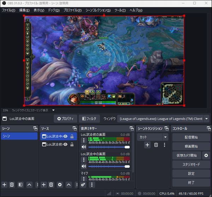Open transition properties three-dot menu
This screenshot has height=197, width=212.
pyautogui.click(x=164, y=145)
